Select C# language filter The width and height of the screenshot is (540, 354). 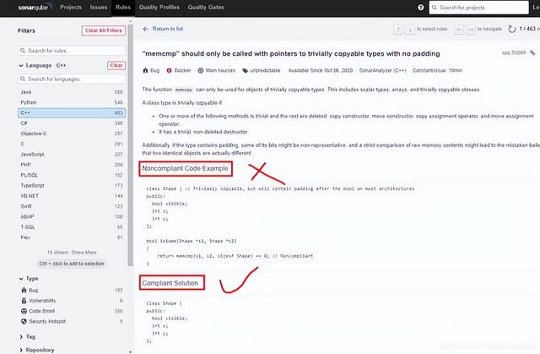72,123
